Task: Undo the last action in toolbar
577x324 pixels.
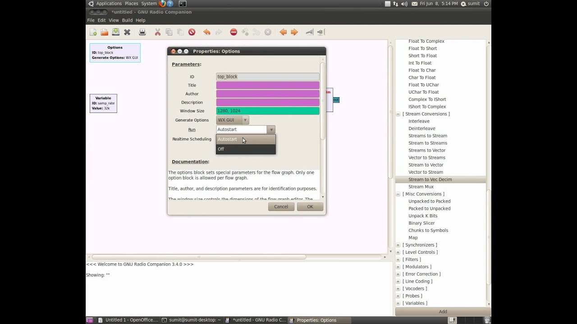Action: tap(206, 32)
